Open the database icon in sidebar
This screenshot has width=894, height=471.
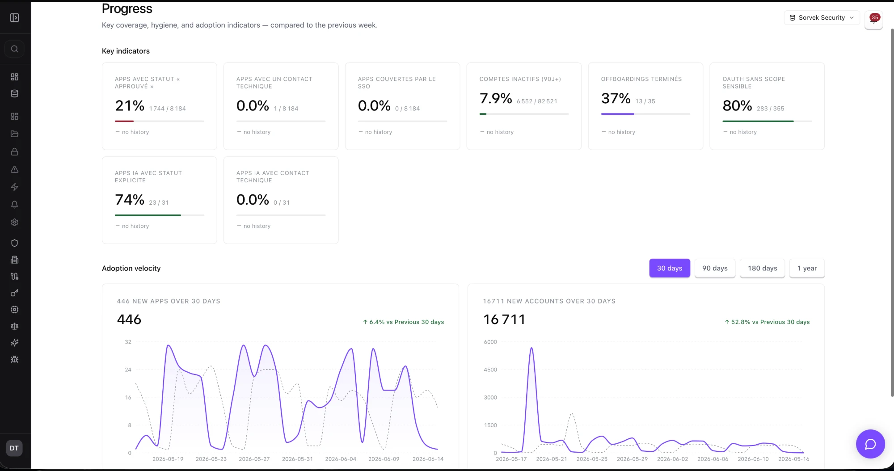pos(14,93)
